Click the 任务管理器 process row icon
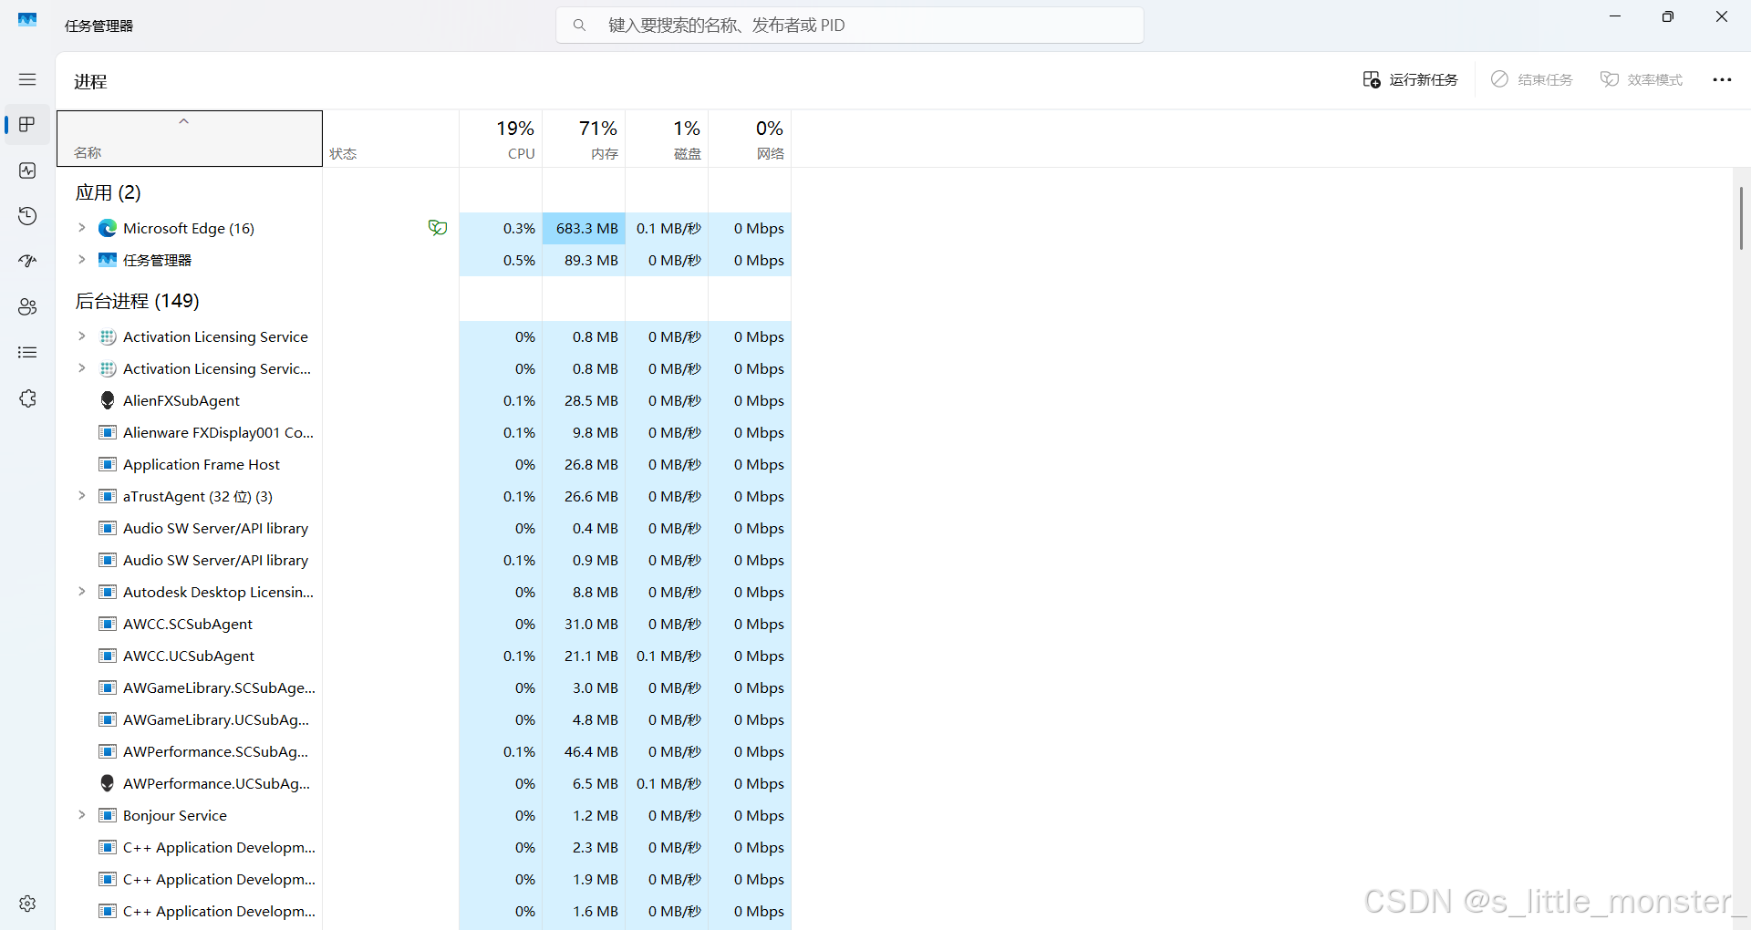 (108, 260)
